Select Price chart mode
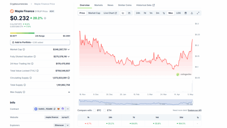The image size is (227, 128). pos(82,13)
